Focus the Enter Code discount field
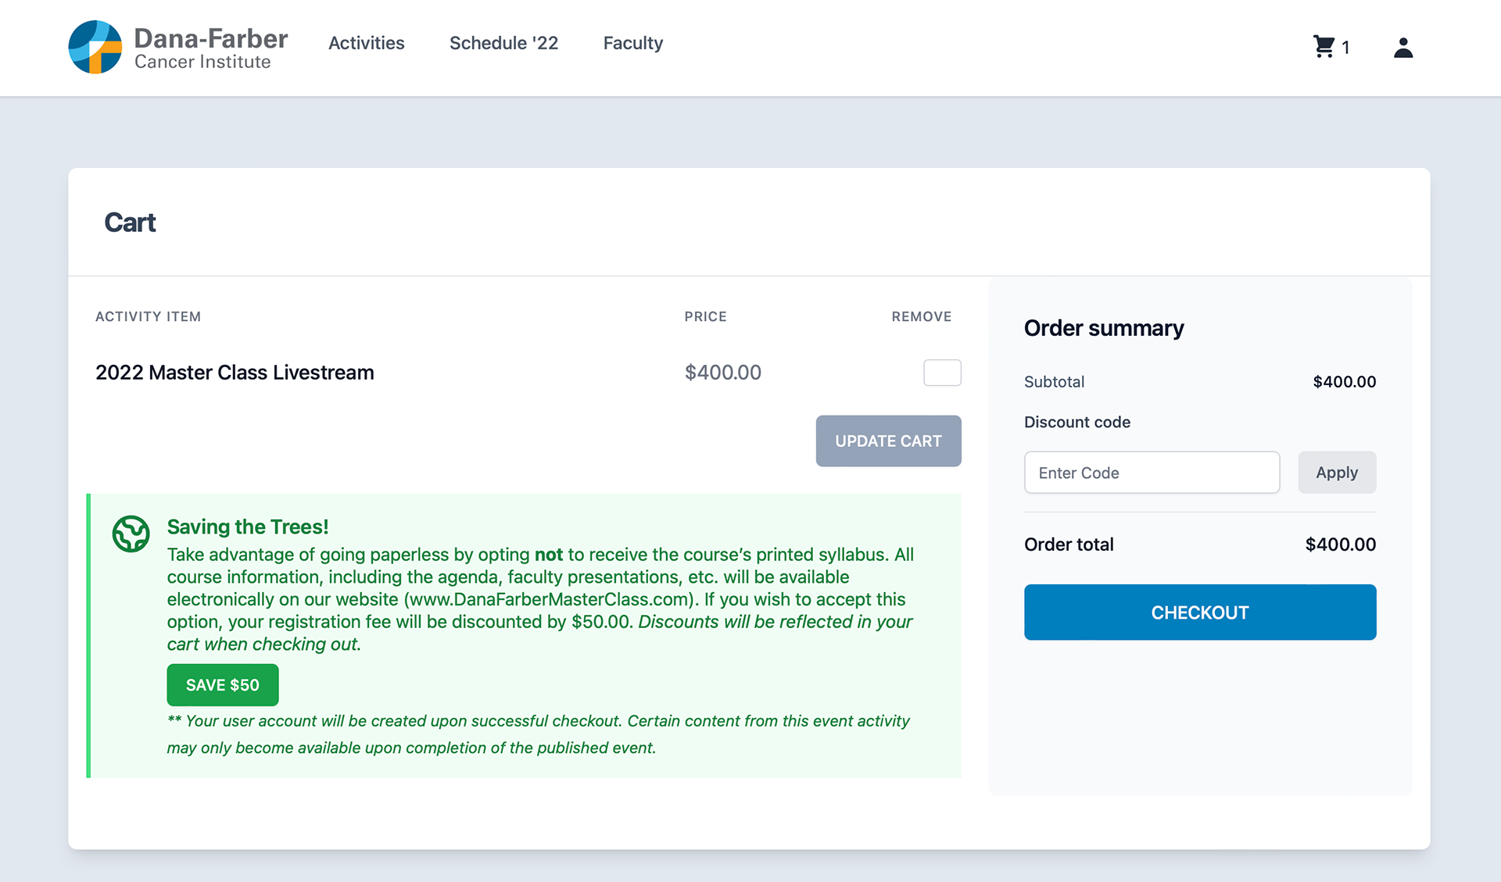 pos(1151,473)
